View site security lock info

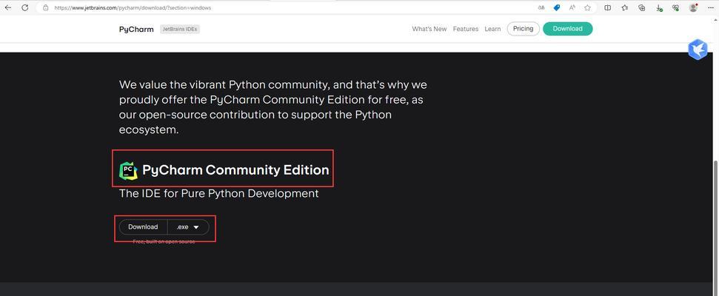[x=45, y=8]
